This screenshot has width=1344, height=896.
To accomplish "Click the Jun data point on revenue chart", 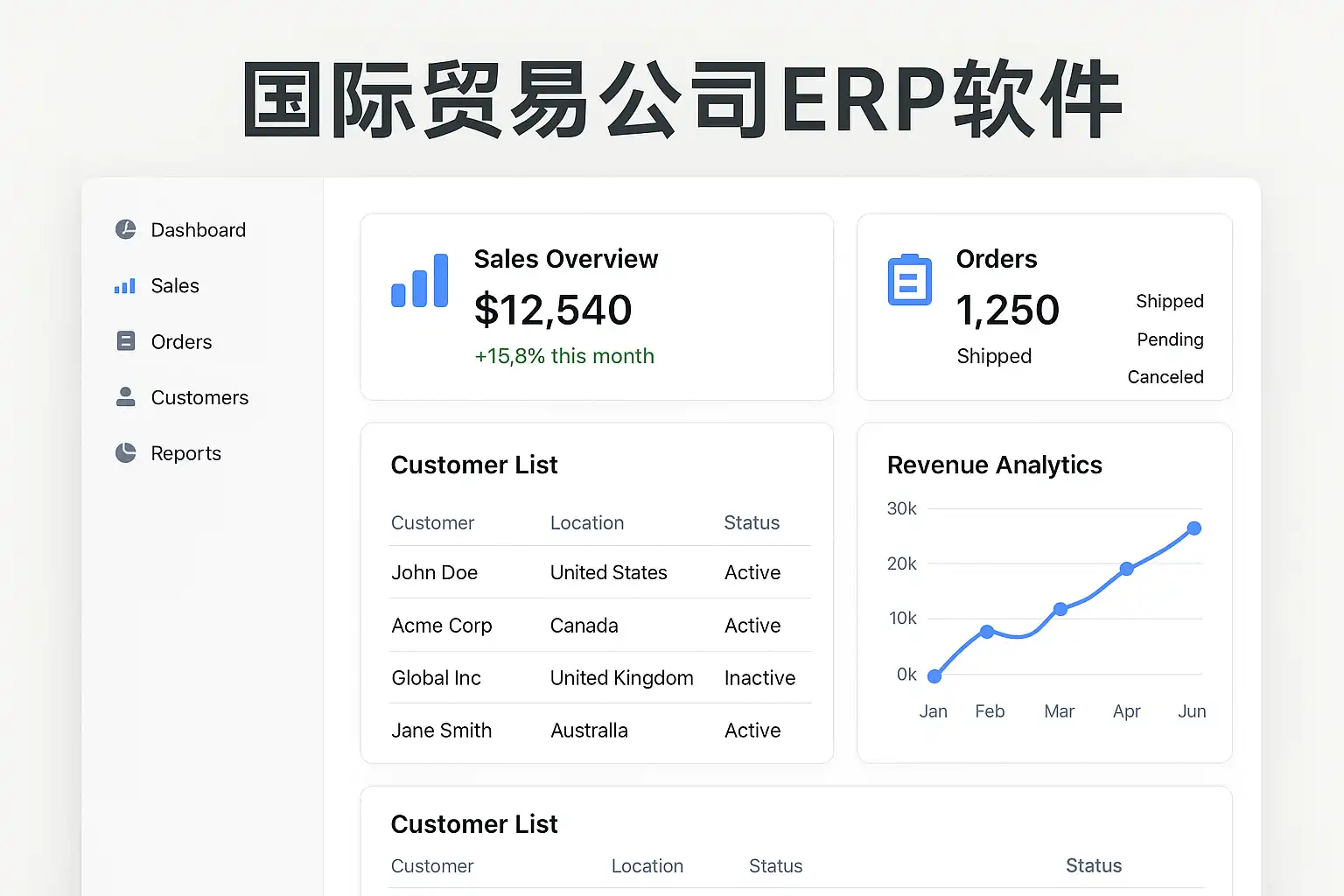I will click(1193, 528).
